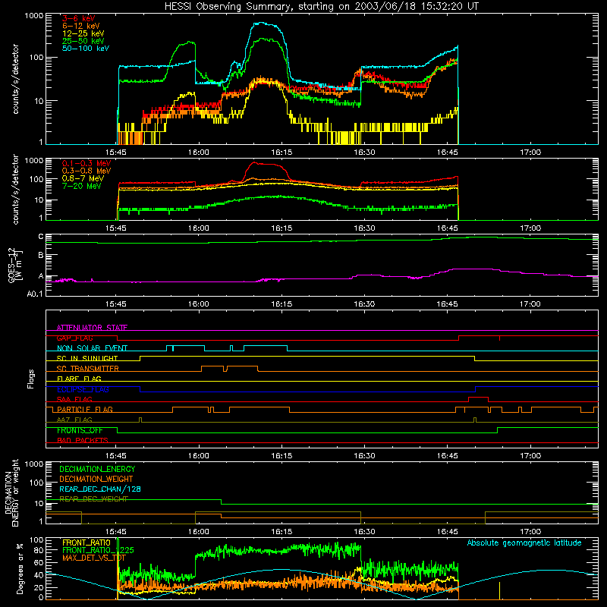The height and width of the screenshot is (607, 607).
Task: Select the MAX_DET_VS_TOT legend label
Action: coord(94,558)
